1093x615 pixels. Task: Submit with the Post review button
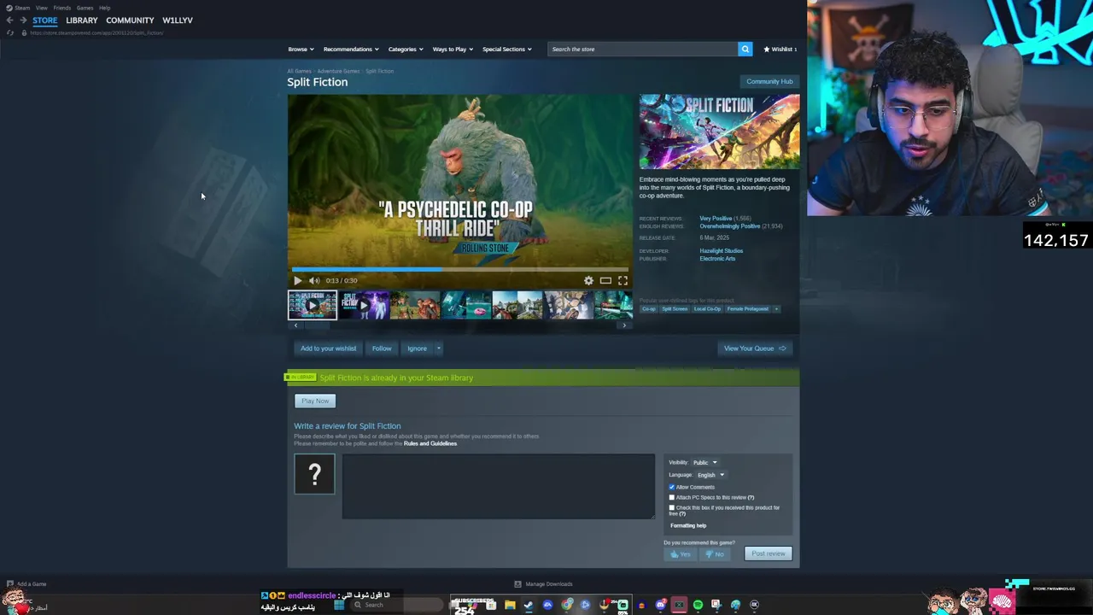tap(768, 553)
